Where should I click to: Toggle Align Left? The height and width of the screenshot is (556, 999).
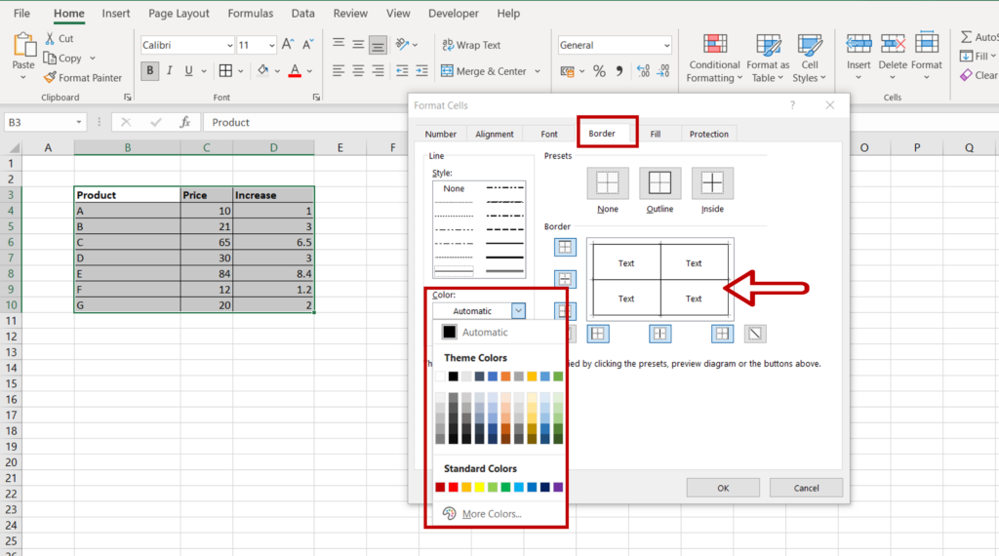pyautogui.click(x=339, y=70)
